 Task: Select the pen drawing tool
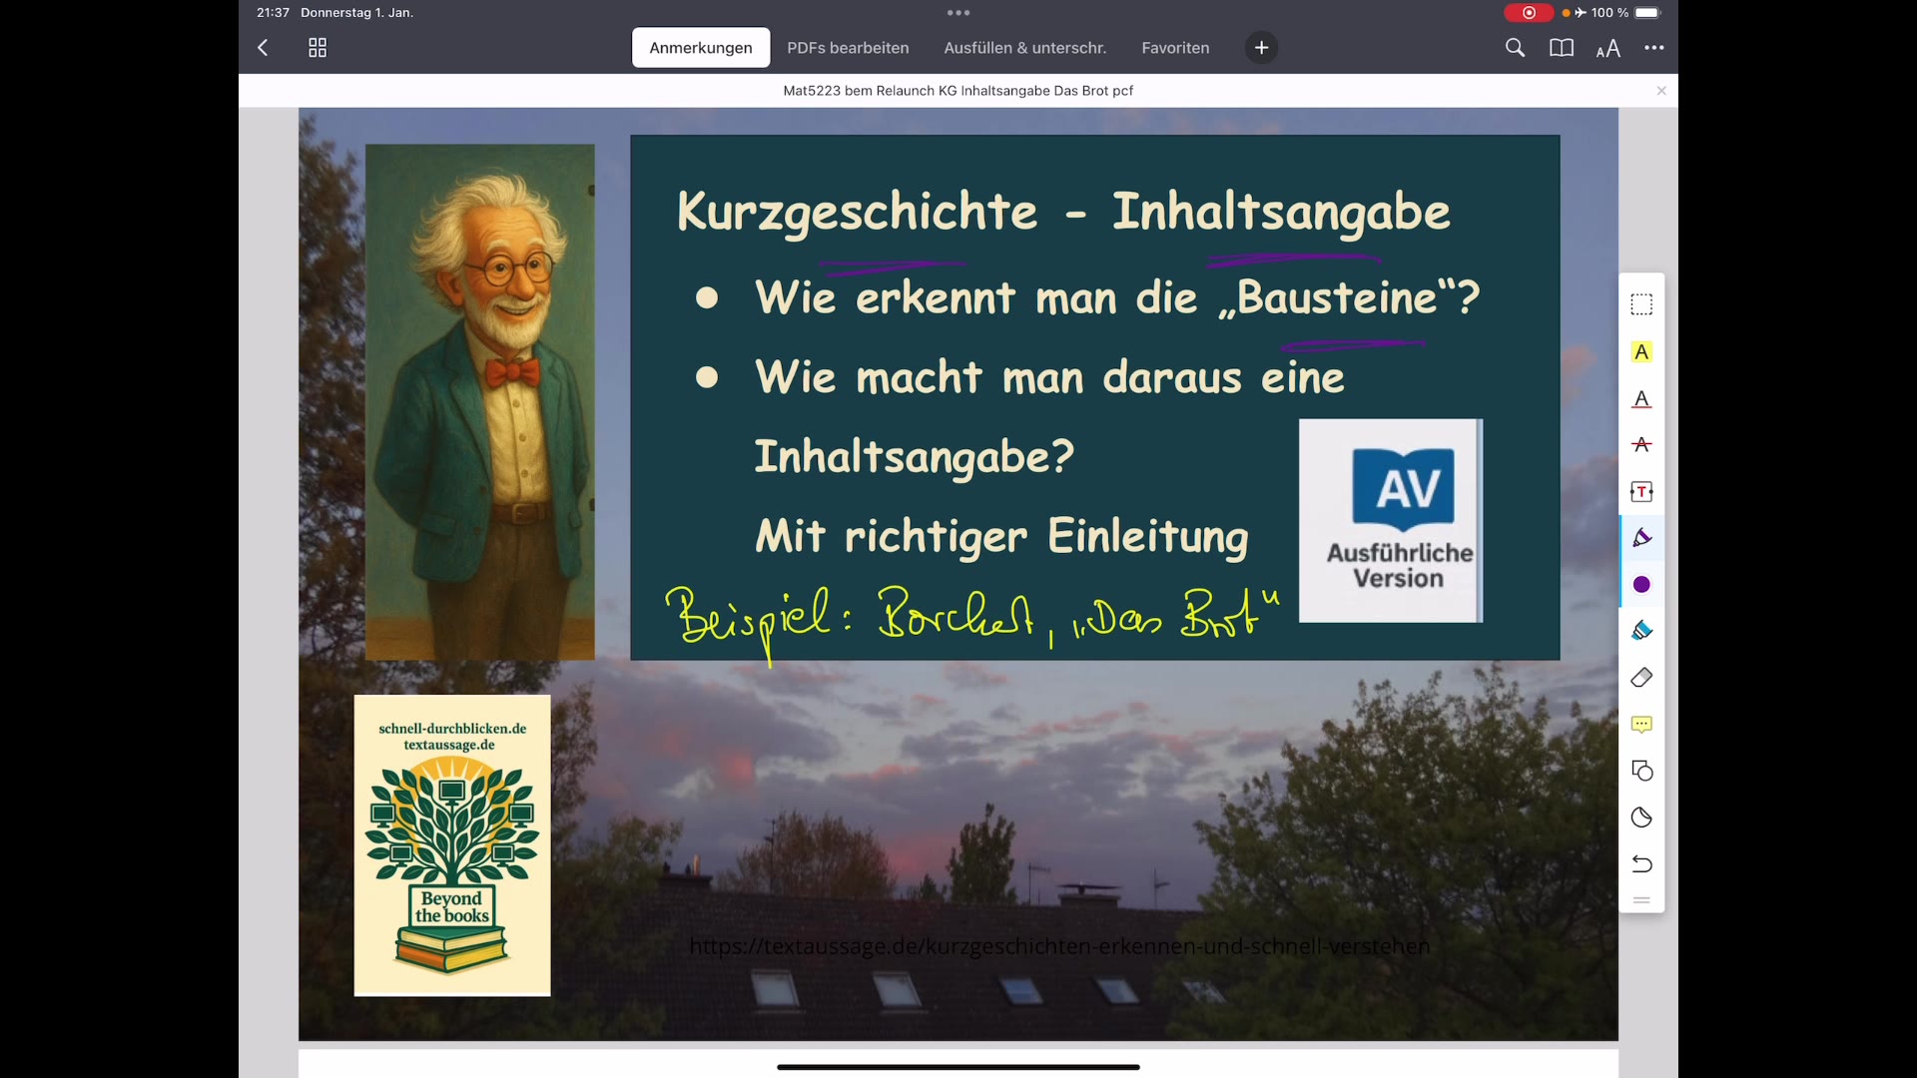[1642, 537]
